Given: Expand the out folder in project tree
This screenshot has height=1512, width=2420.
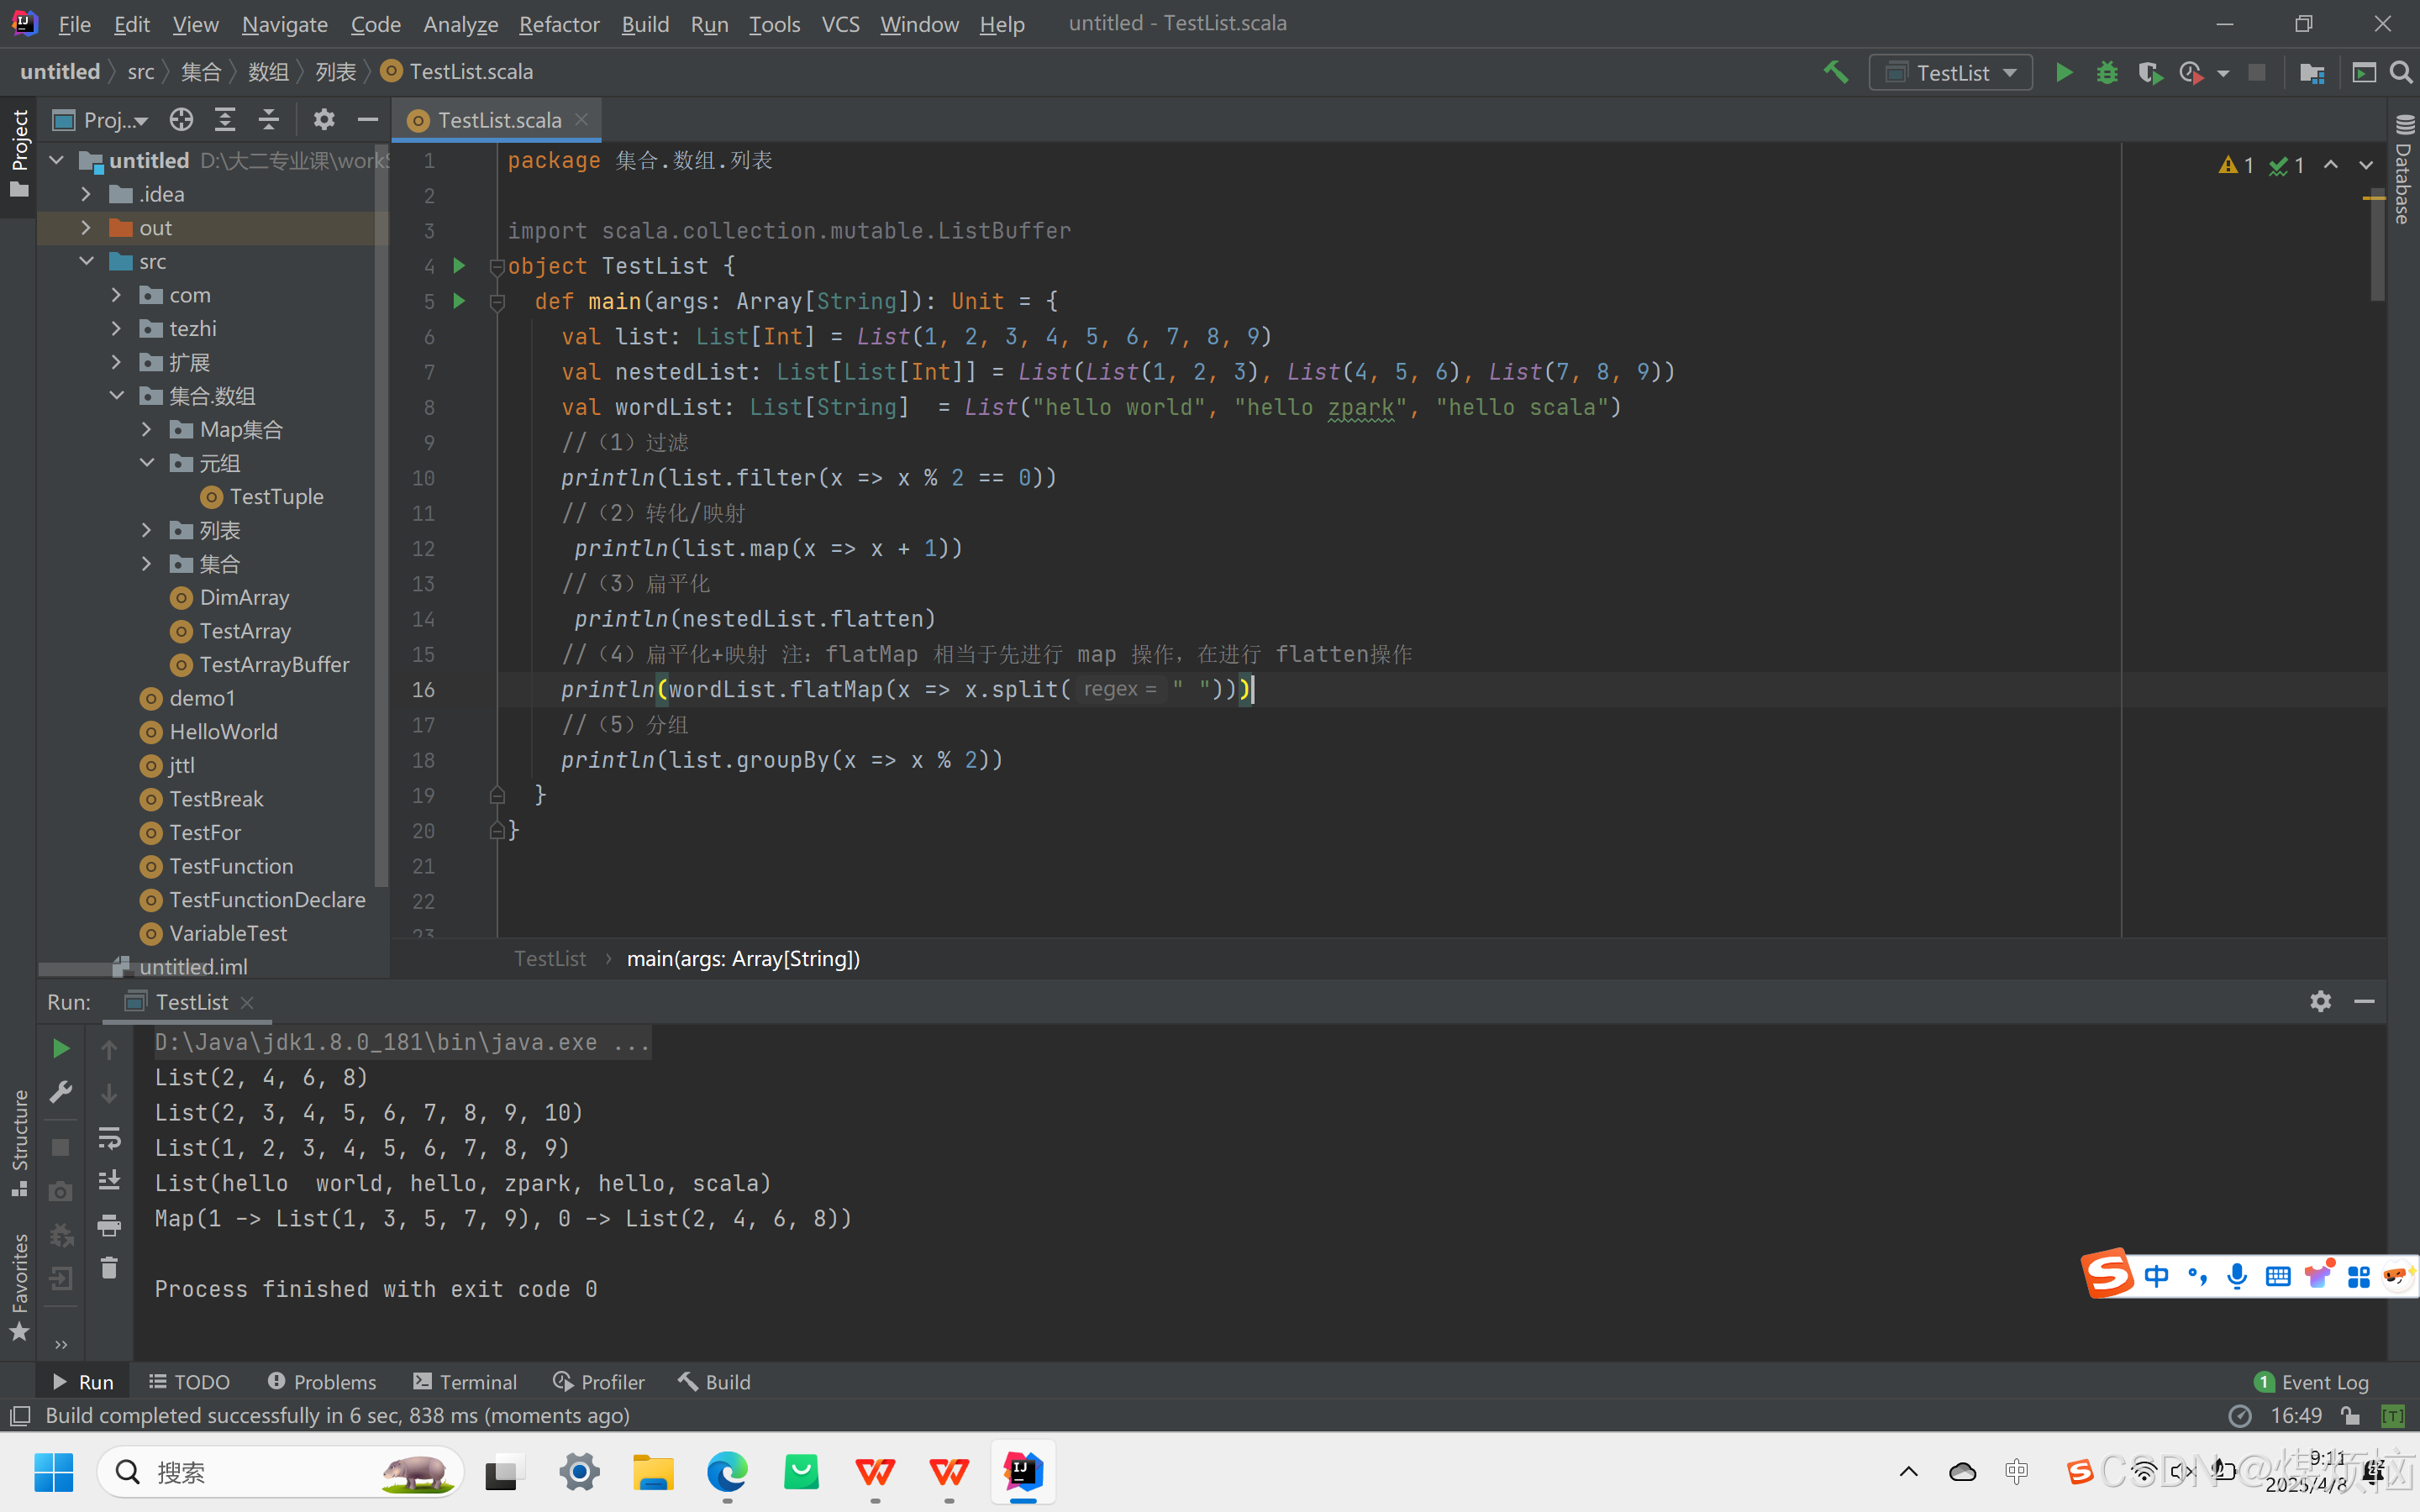Looking at the screenshot, I should coord(86,228).
